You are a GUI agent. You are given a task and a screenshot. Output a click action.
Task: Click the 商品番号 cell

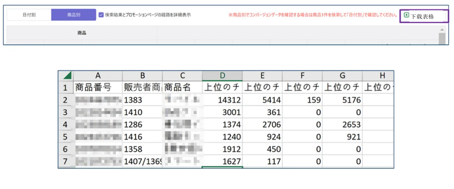pyautogui.click(x=98, y=87)
